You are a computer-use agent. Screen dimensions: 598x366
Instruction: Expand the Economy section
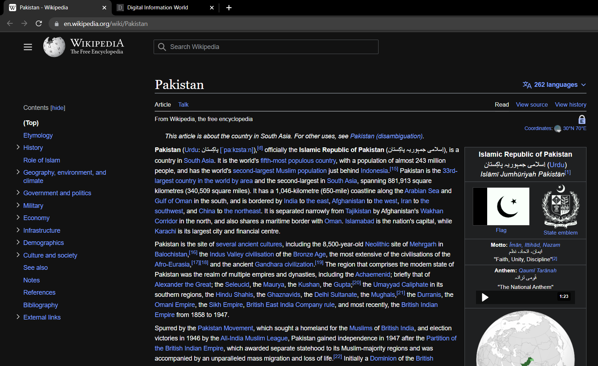point(18,217)
